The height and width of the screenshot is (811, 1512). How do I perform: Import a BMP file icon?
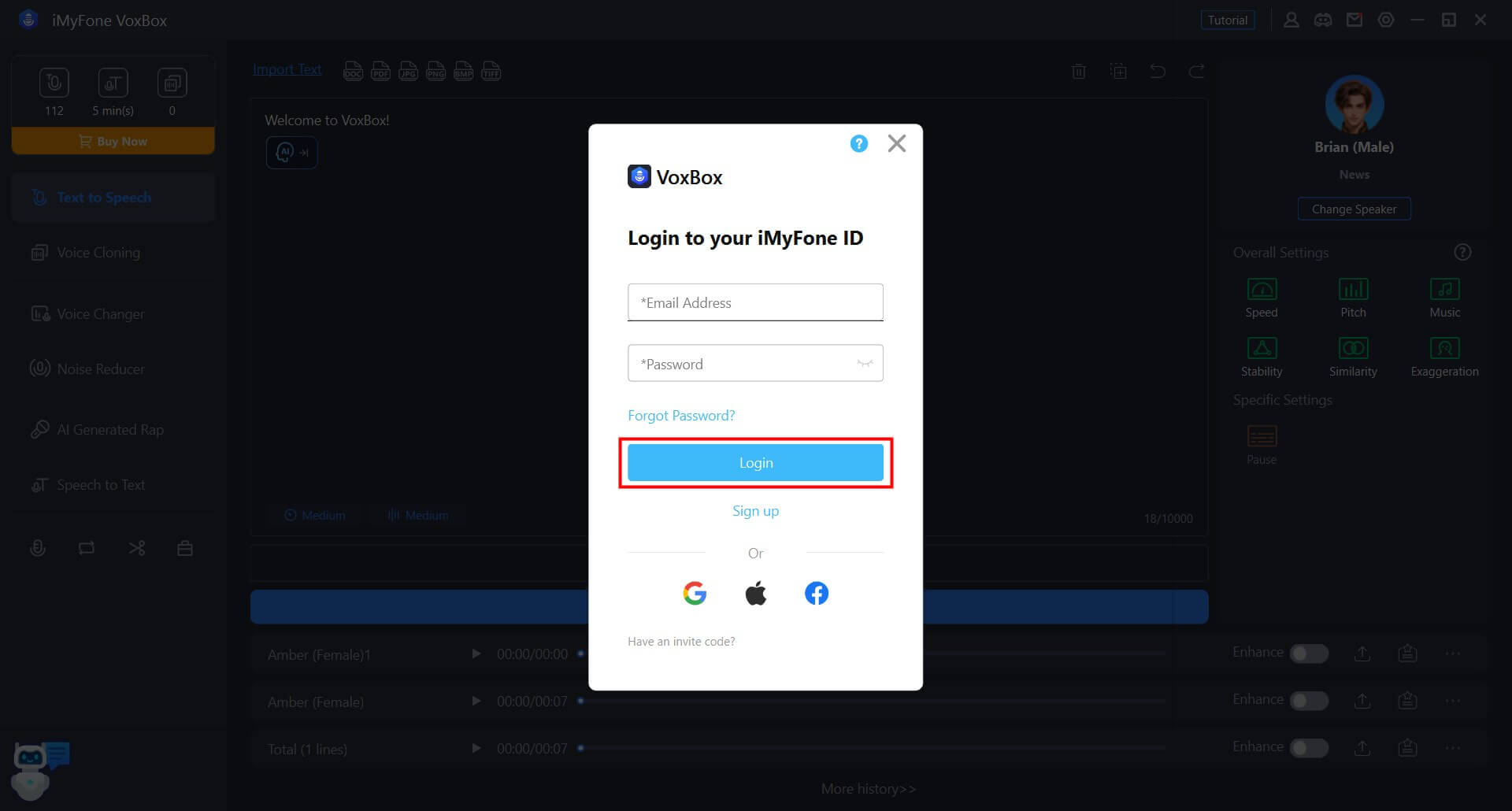(x=463, y=72)
